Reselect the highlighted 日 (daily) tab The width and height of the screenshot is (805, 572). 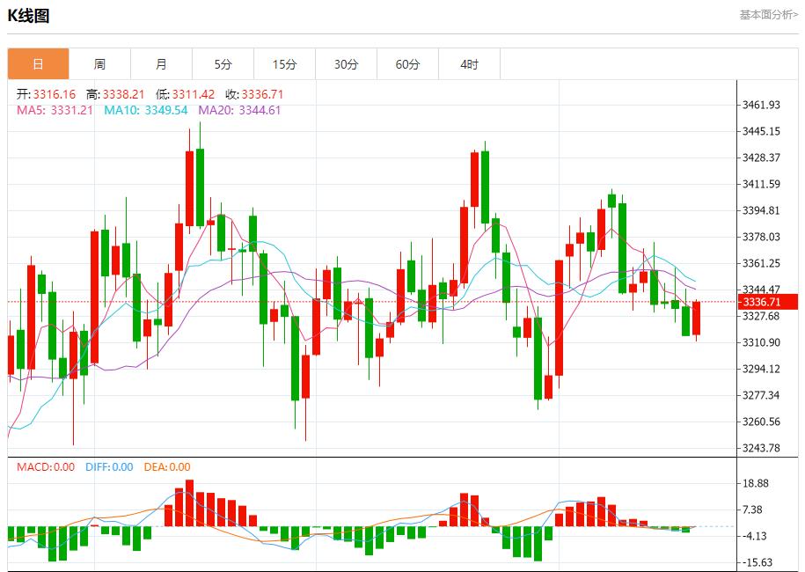39,63
